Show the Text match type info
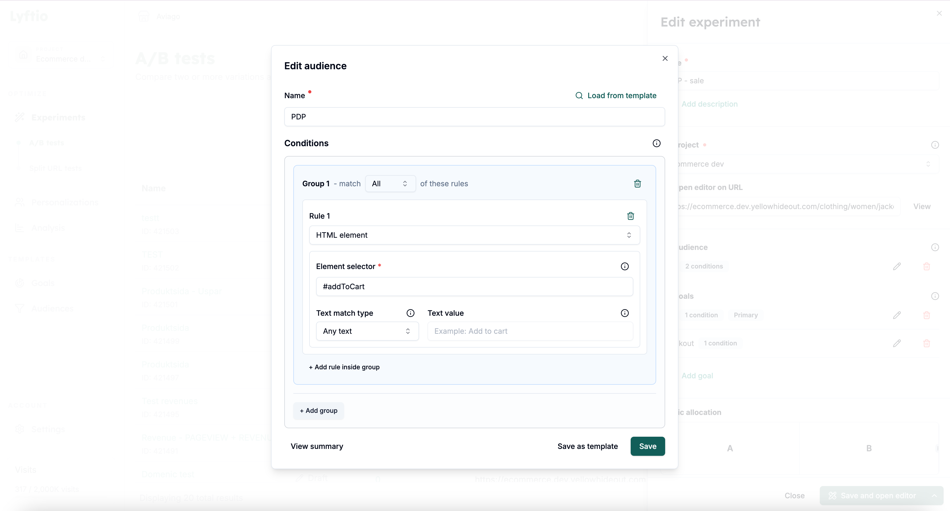The image size is (950, 511). tap(411, 313)
